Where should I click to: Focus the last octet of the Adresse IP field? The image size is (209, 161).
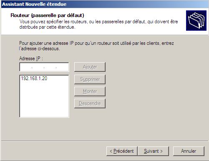(x=62, y=67)
